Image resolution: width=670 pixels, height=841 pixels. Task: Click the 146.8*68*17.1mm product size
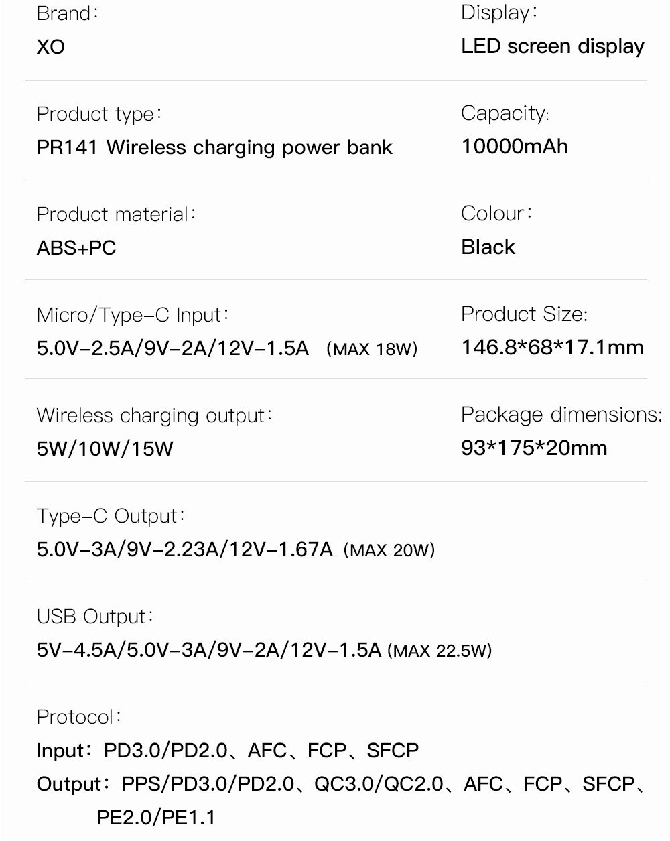(x=553, y=347)
